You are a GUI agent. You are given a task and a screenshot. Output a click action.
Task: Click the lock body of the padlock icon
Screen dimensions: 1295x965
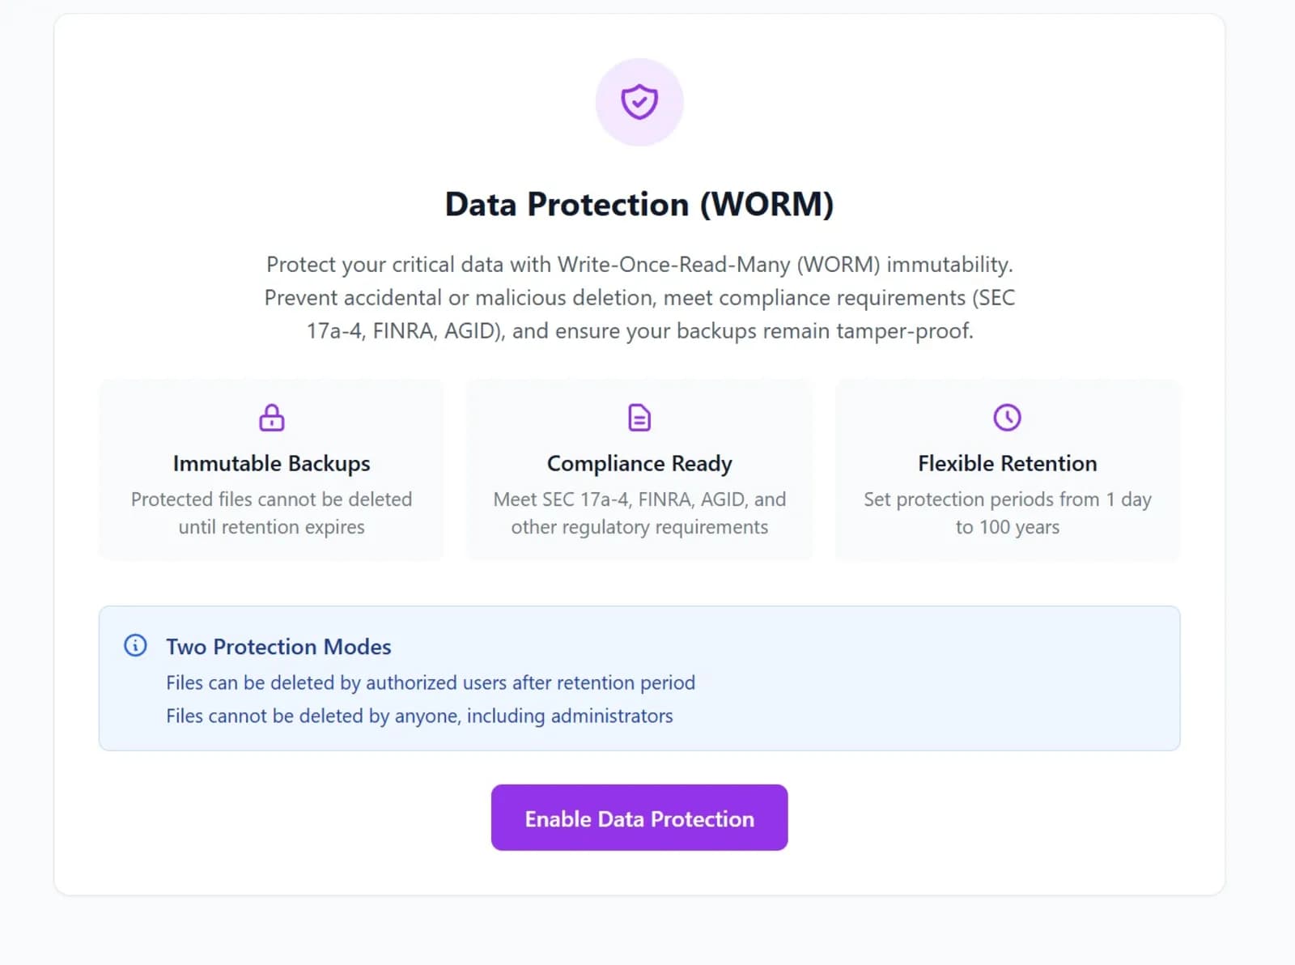tap(271, 423)
